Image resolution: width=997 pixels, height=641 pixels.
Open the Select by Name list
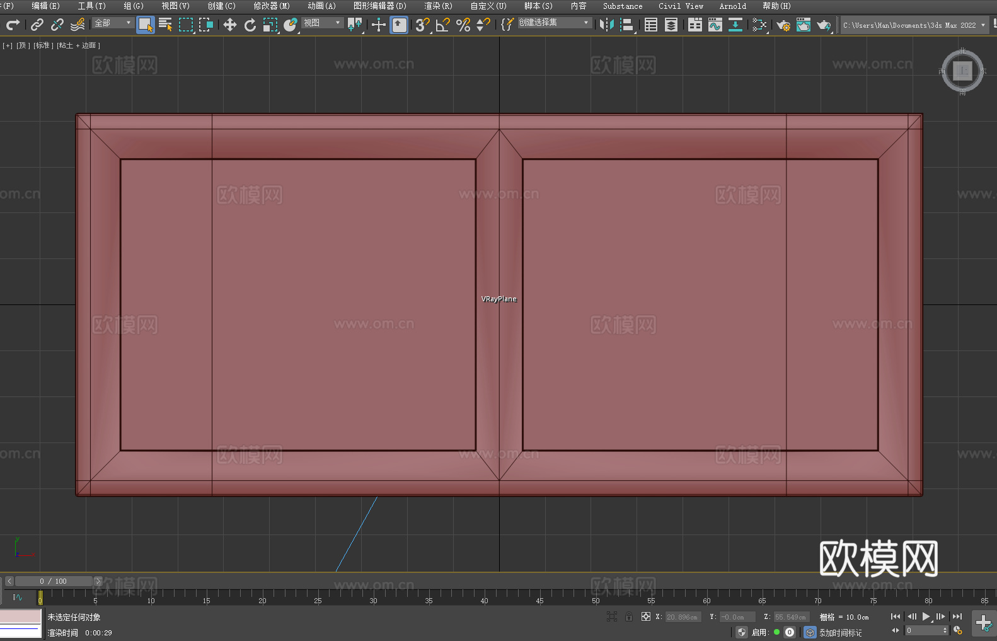(166, 25)
